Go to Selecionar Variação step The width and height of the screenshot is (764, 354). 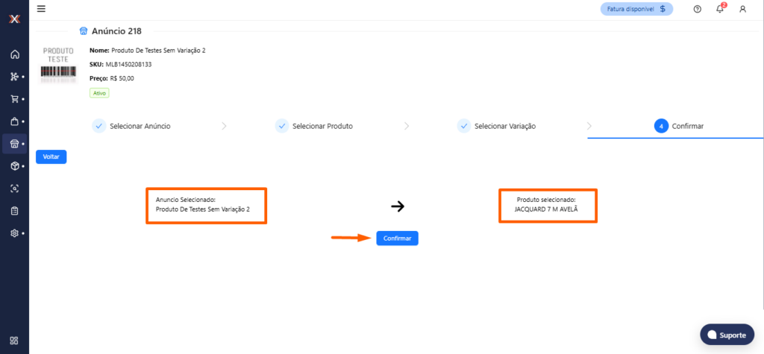click(497, 126)
